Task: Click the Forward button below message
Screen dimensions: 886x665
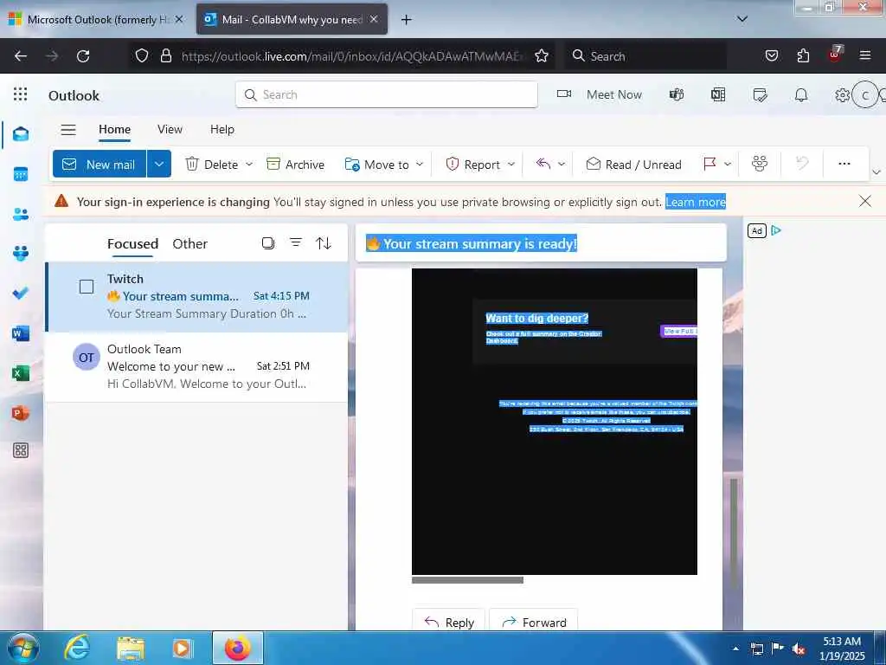Action: point(533,622)
